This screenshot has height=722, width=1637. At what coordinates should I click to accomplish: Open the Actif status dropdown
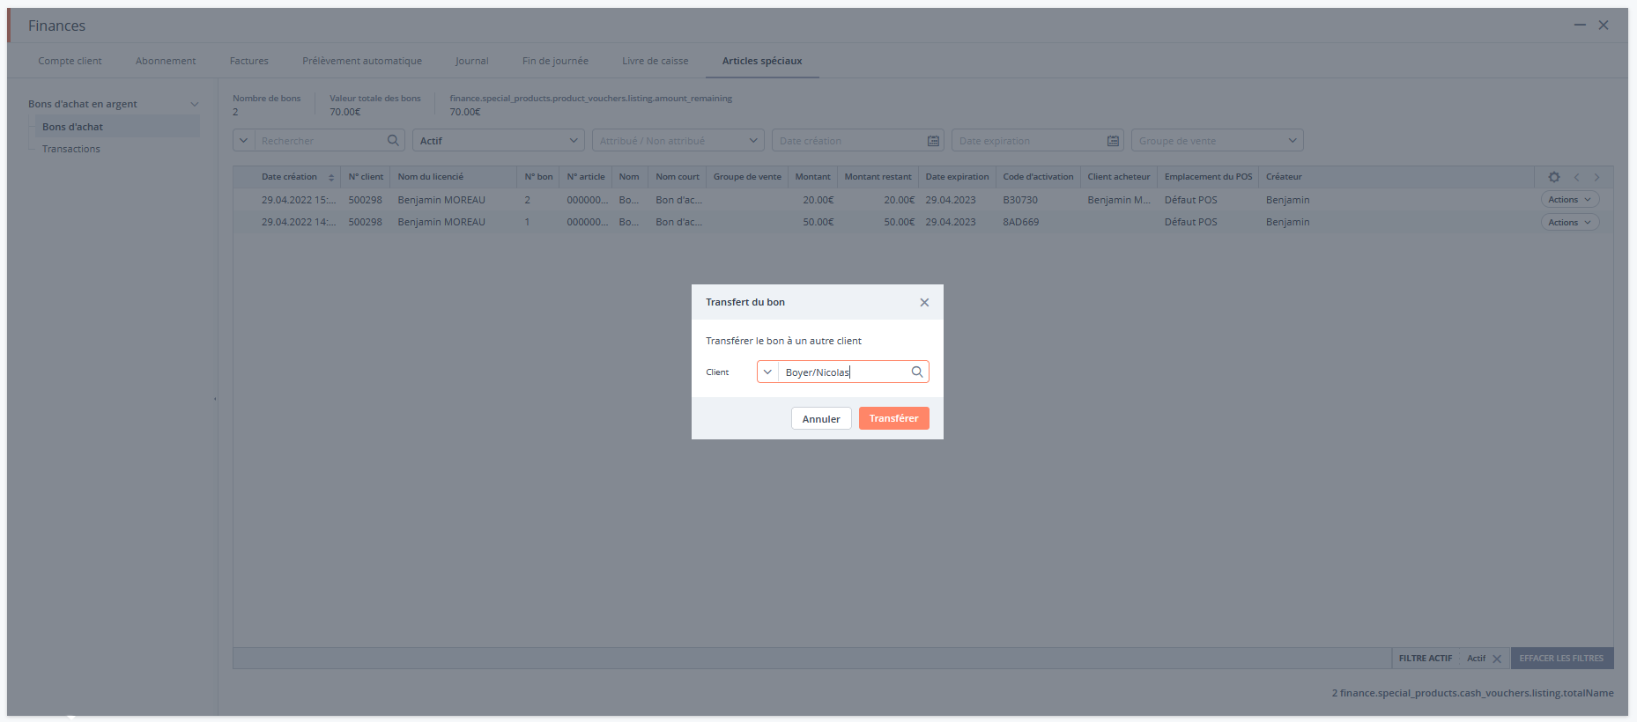pyautogui.click(x=498, y=140)
